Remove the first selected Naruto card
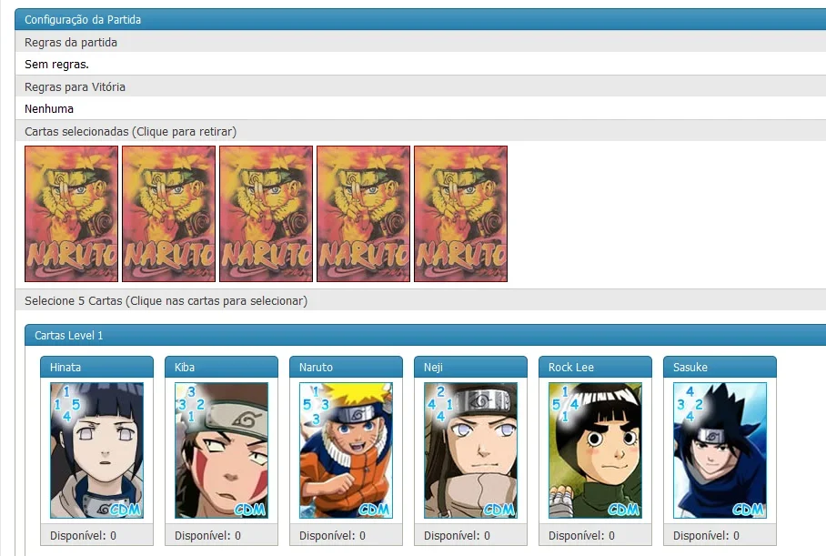Viewport: 826px width, 556px height. (71, 214)
